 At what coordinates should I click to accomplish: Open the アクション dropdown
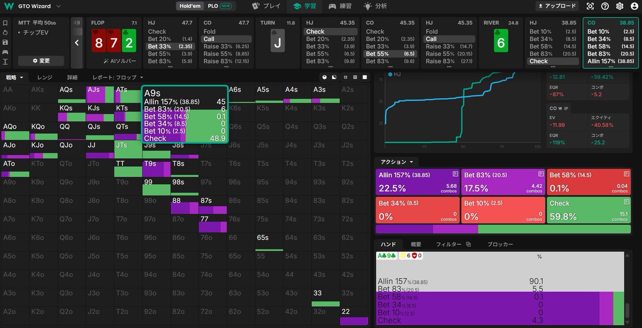[x=396, y=161]
